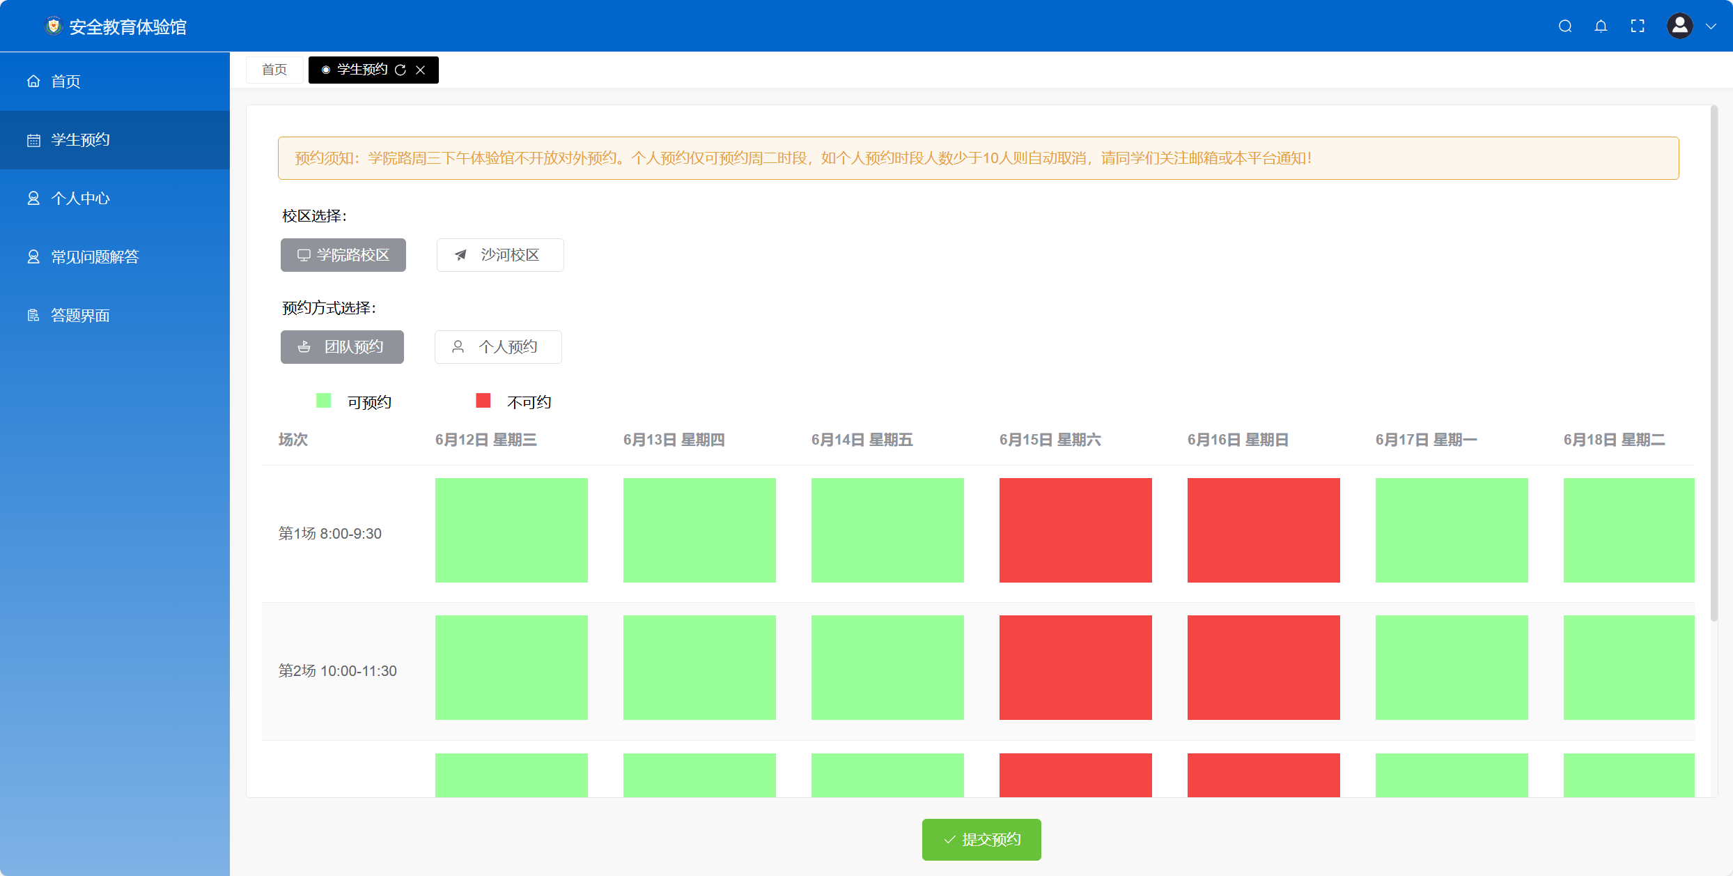This screenshot has width=1733, height=876.
Task: Click the 提交预约 submit button
Action: point(981,840)
